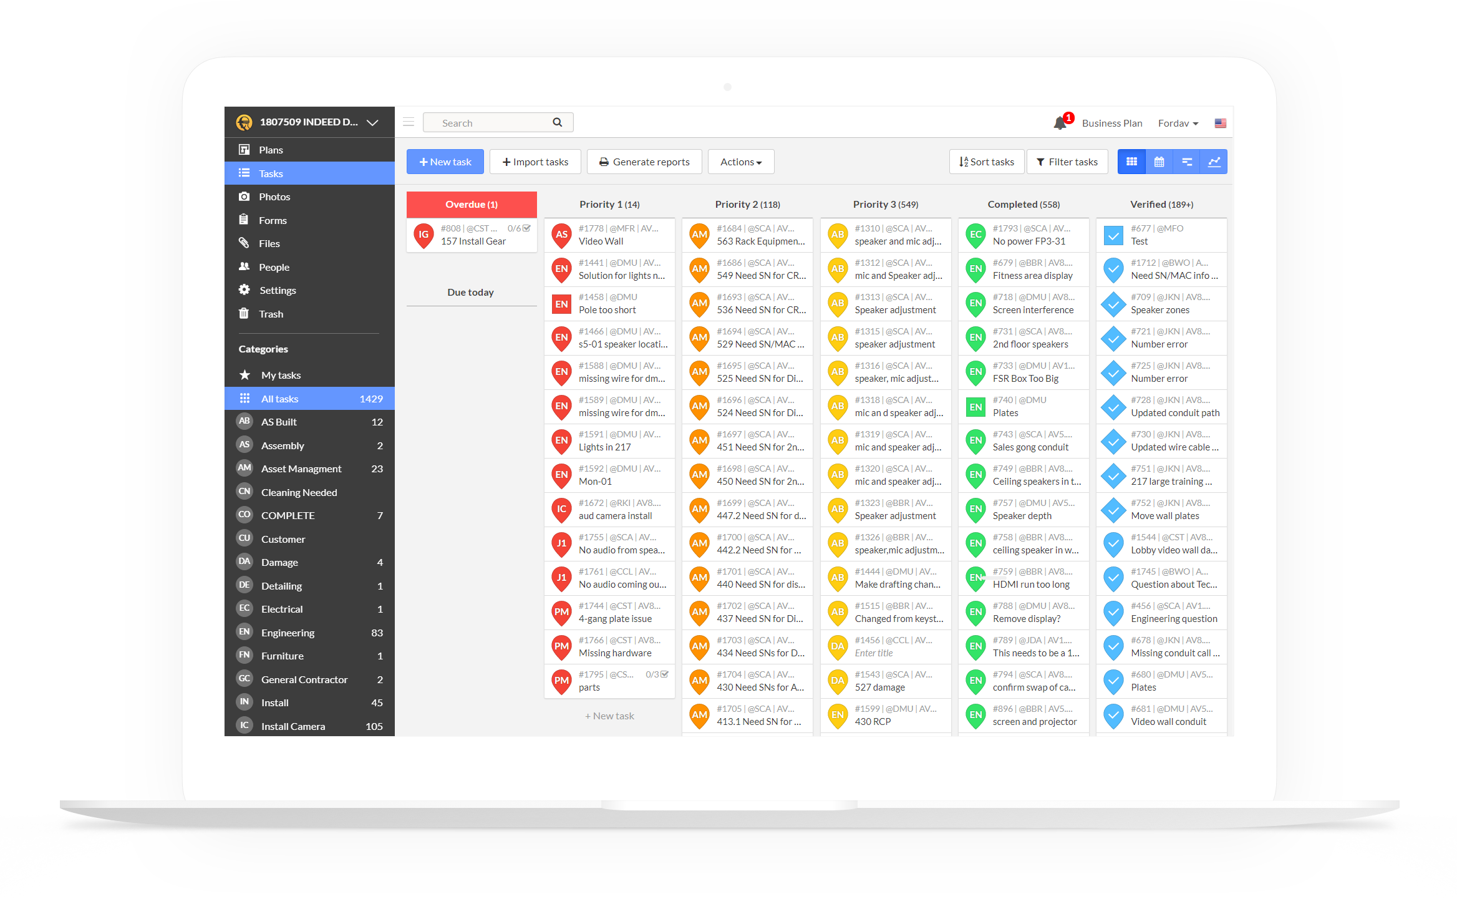The width and height of the screenshot is (1457, 899).
Task: Switch to the calendar view
Action: pyautogui.click(x=1159, y=162)
